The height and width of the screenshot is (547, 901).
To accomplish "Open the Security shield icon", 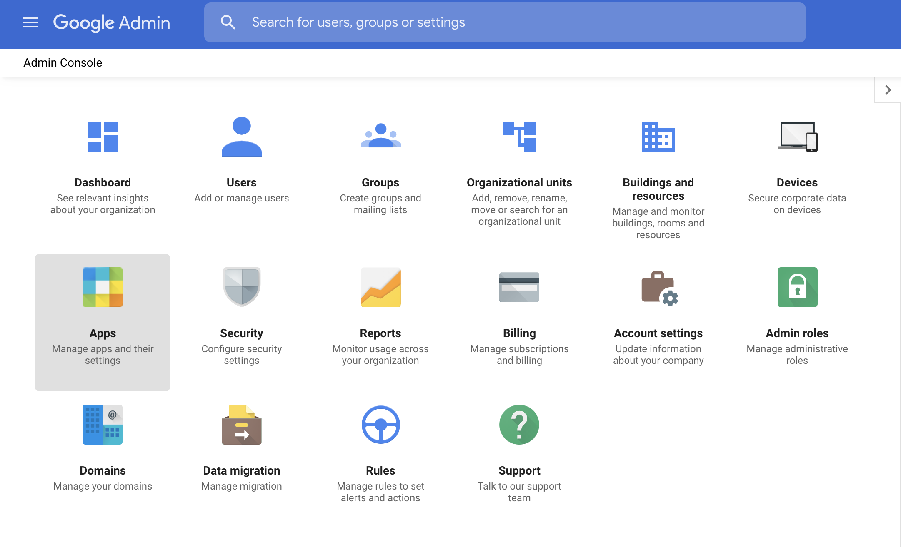I will [x=242, y=287].
